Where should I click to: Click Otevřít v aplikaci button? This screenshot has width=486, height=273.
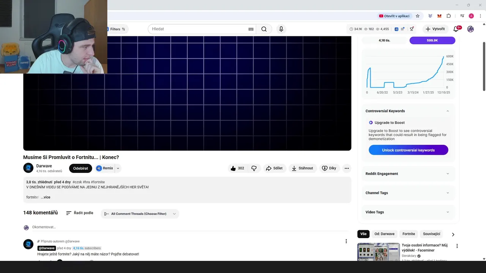(x=394, y=16)
